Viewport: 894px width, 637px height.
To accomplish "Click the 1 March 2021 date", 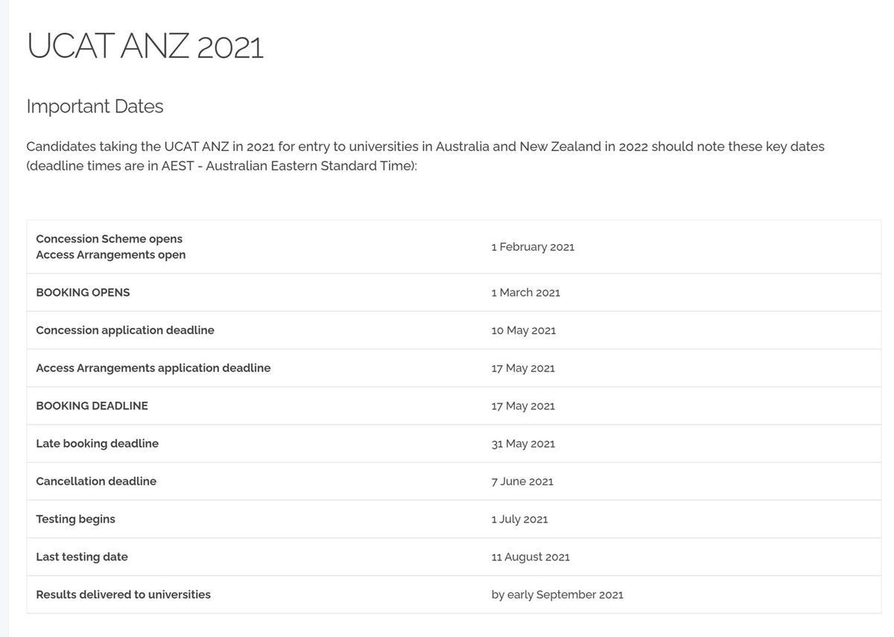I will (526, 292).
